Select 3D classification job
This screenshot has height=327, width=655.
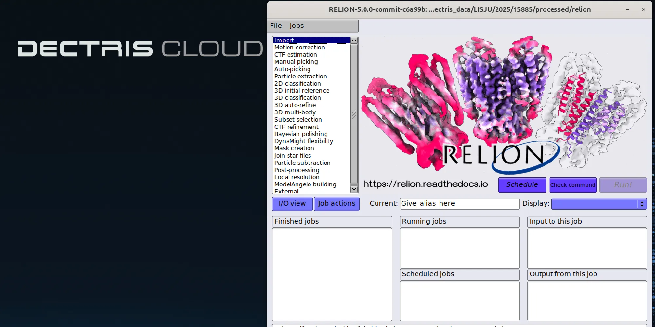311,98
